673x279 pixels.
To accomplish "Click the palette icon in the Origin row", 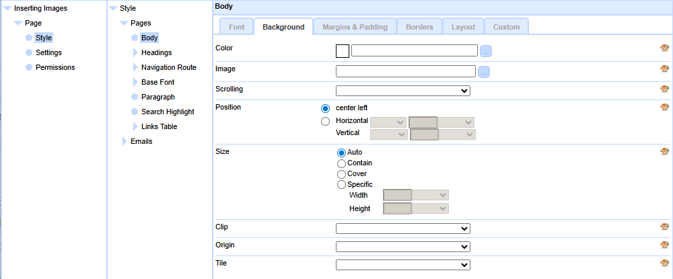I will (x=664, y=245).
